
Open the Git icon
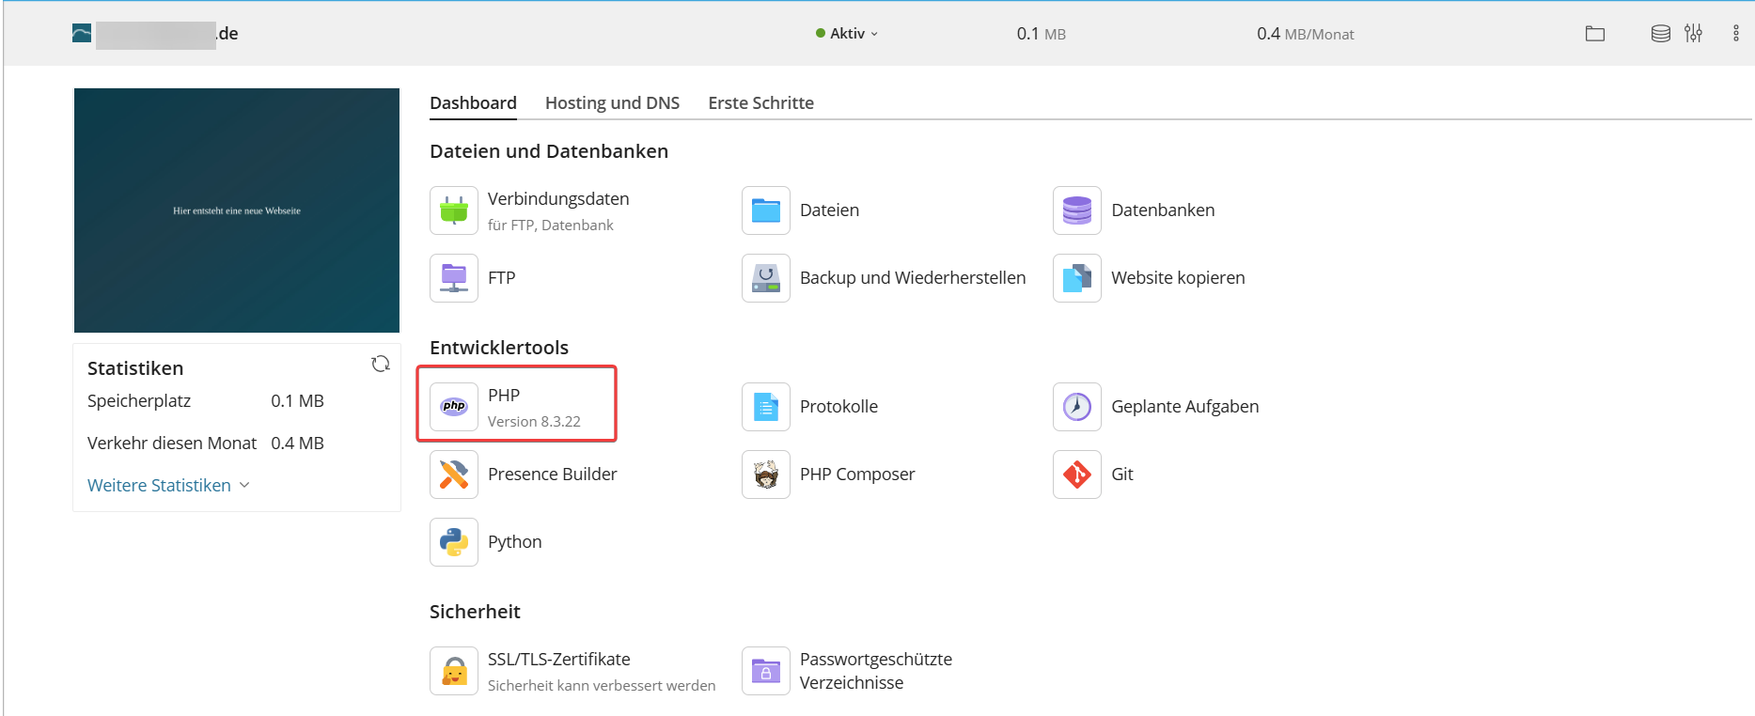point(1077,475)
